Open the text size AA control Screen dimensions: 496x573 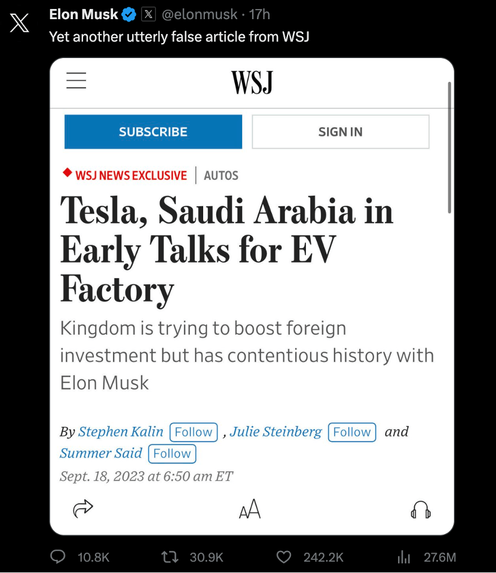tap(250, 508)
